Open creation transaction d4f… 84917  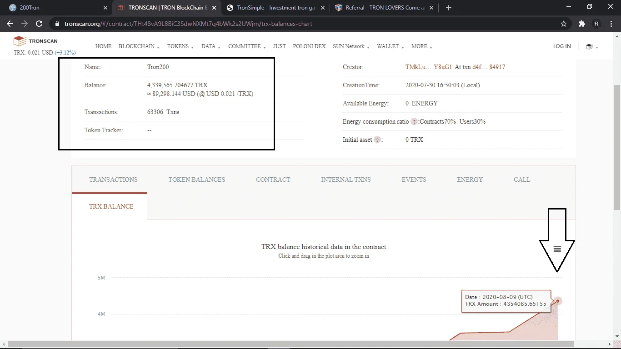(489, 67)
